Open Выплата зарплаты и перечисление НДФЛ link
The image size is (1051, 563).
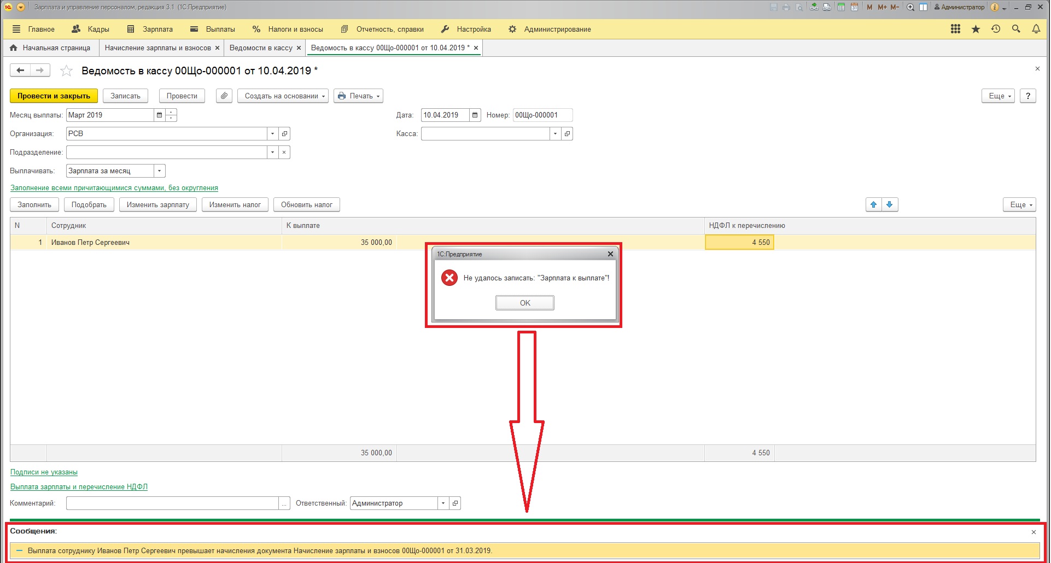click(79, 487)
